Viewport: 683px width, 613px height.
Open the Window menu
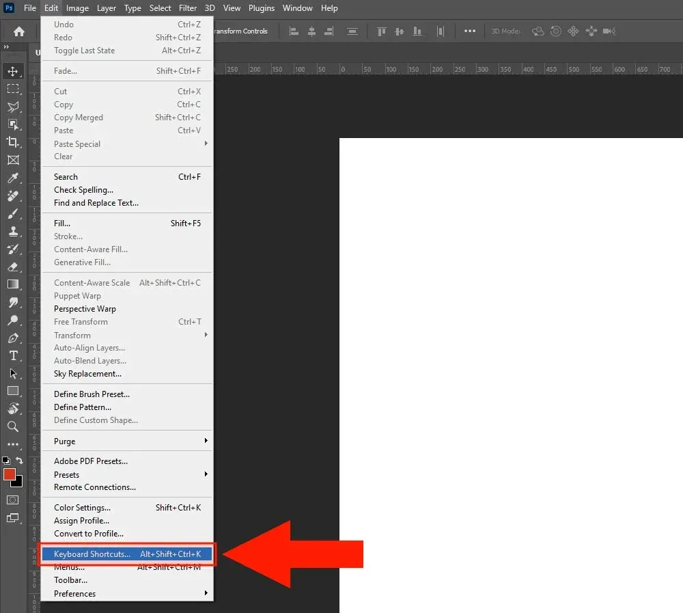pyautogui.click(x=298, y=8)
